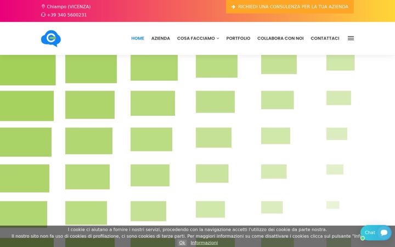Click the headset phone icon
The image size is (395, 247).
pos(43,15)
